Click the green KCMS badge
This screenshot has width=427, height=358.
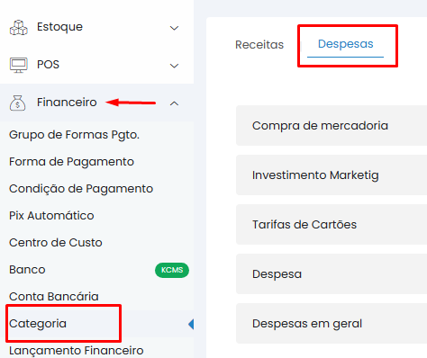pyautogui.click(x=172, y=270)
